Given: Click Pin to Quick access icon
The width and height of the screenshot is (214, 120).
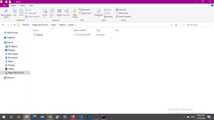Looking at the screenshot, I should point(6,11).
